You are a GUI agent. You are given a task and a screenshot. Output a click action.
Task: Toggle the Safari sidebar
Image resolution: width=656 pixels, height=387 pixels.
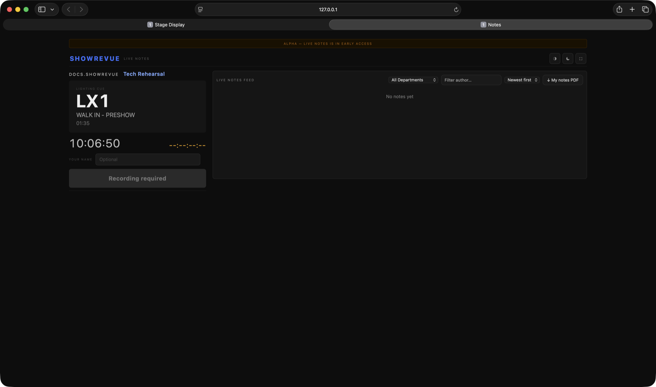tap(42, 9)
